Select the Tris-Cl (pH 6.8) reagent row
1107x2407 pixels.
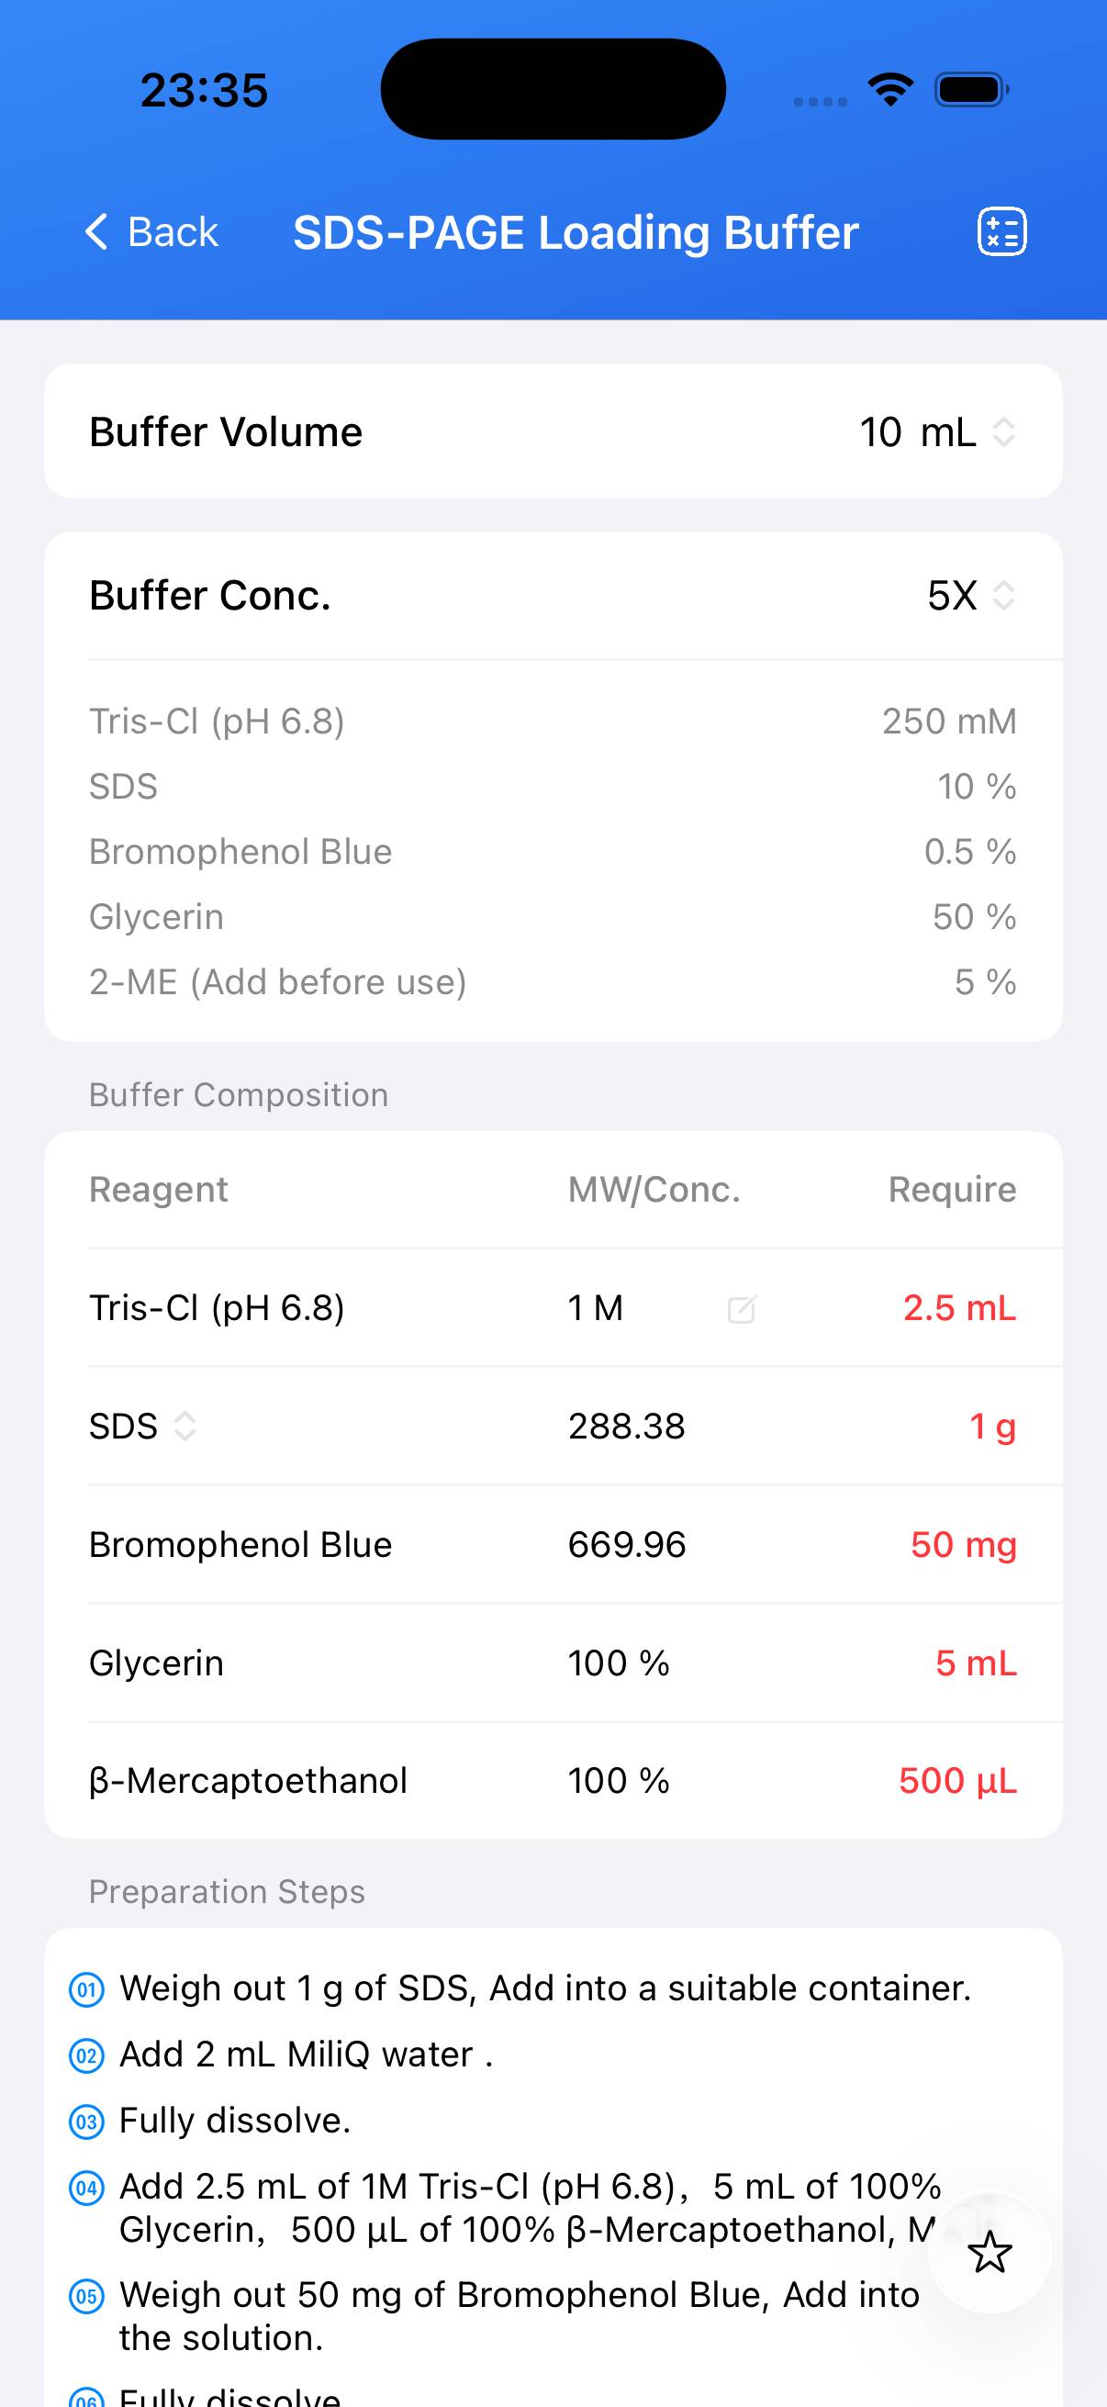[217, 1308]
